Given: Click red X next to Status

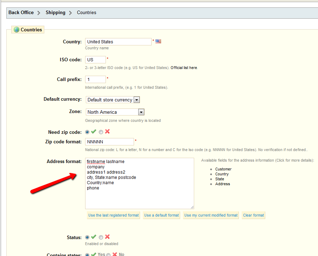Looking at the screenshot, I should 107,237.
